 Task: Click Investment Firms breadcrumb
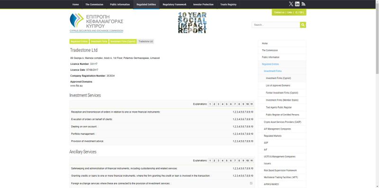99,42
